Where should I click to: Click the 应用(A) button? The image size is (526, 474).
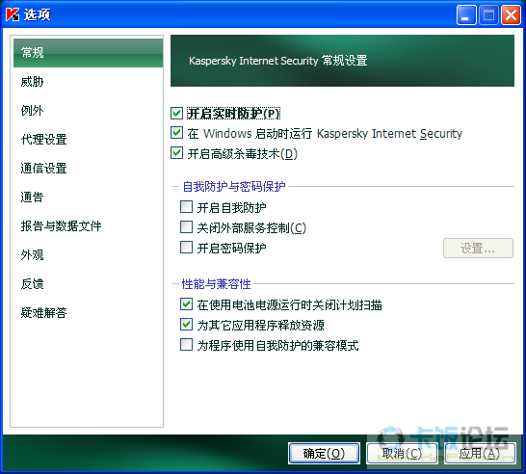tap(480, 454)
